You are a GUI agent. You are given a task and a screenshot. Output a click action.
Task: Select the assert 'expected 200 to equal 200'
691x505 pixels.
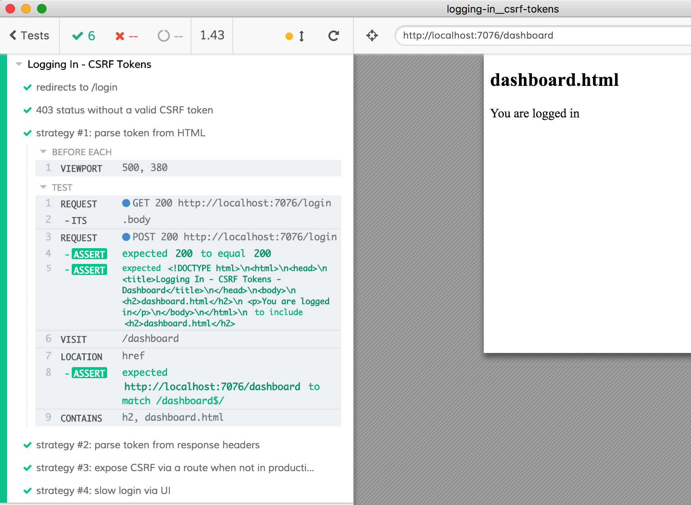(x=188, y=254)
